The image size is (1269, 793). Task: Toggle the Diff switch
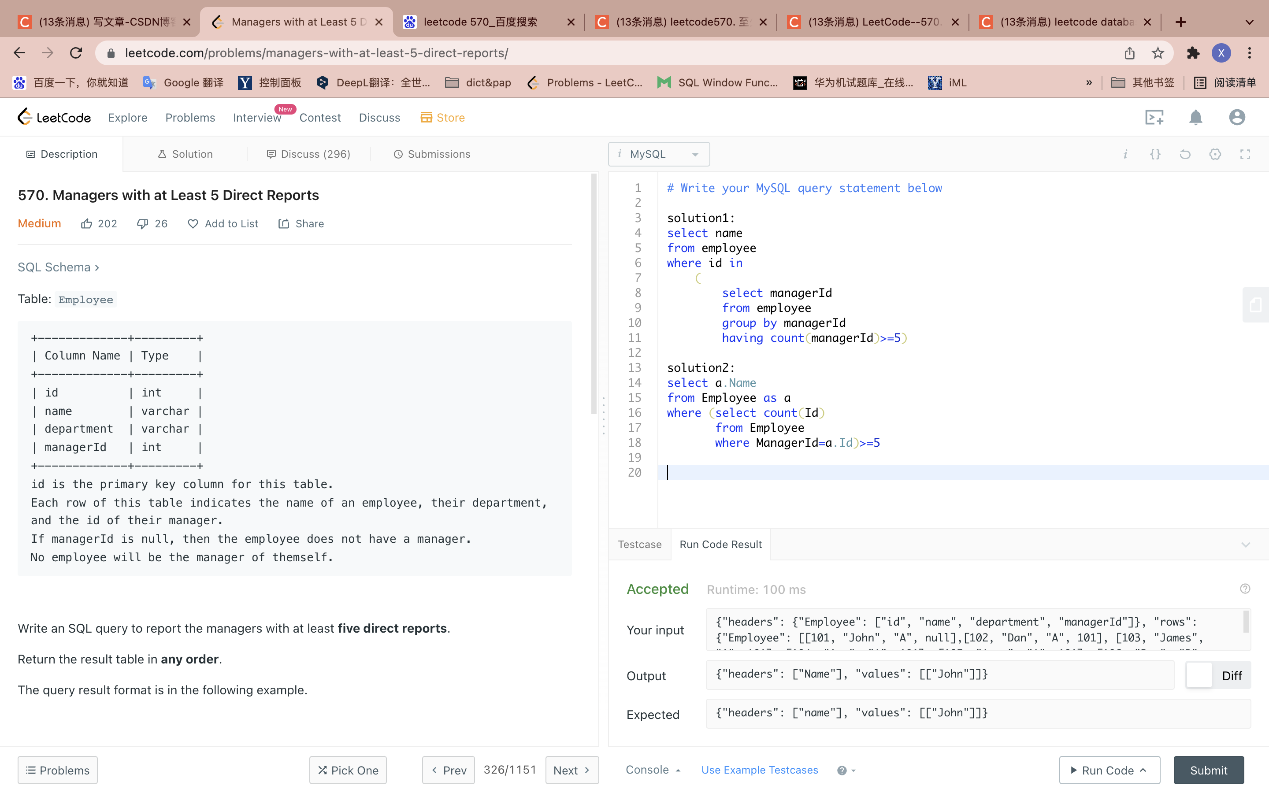click(x=1200, y=675)
